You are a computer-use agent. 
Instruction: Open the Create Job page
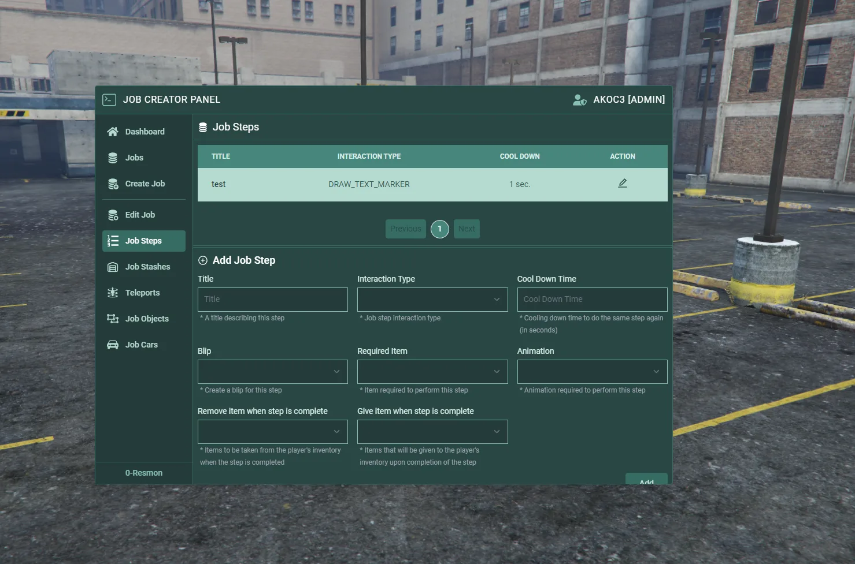point(144,184)
